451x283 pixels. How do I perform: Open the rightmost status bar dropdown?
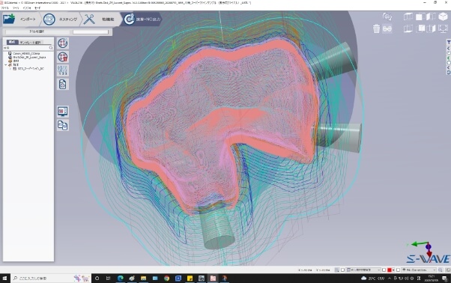pos(419,270)
